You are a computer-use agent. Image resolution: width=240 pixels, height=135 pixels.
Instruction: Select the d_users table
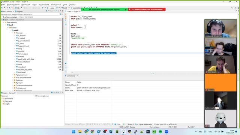pyautogui.click(x=21, y=43)
